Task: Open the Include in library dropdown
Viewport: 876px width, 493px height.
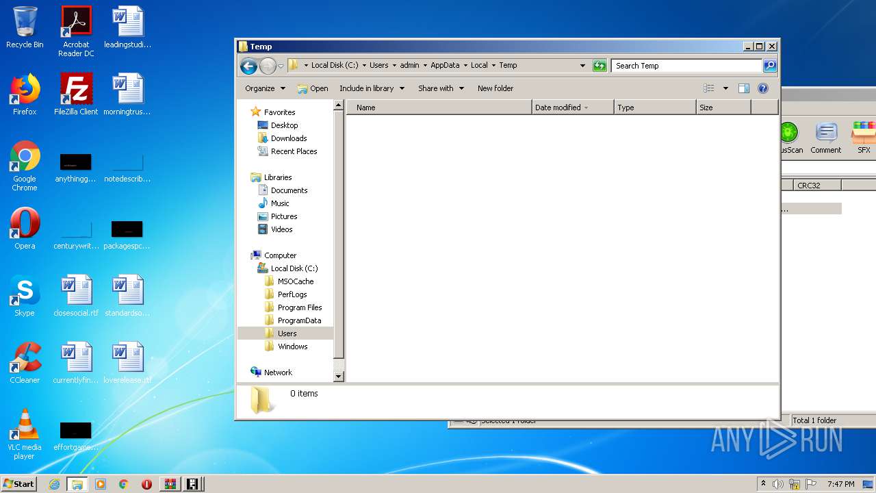Action: 372,88
